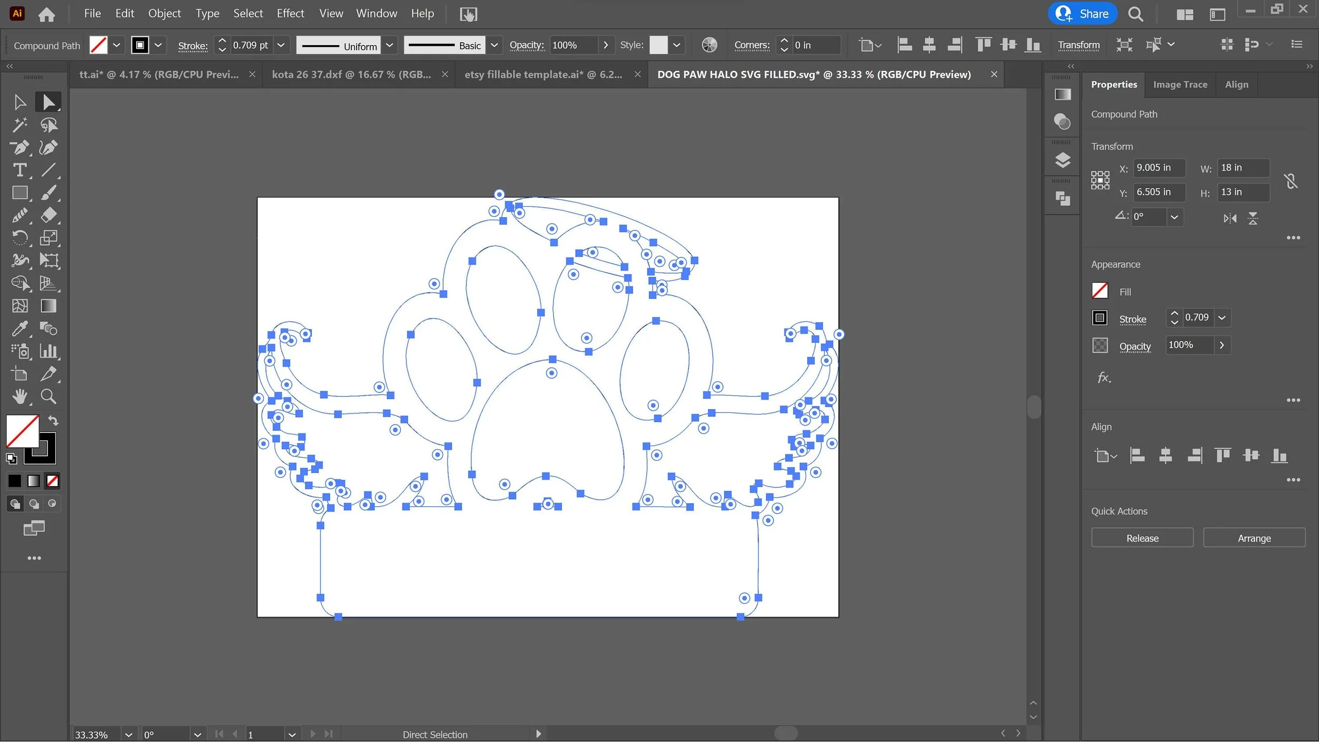Pick the Magic Wand tool
The height and width of the screenshot is (742, 1319).
[x=20, y=125]
